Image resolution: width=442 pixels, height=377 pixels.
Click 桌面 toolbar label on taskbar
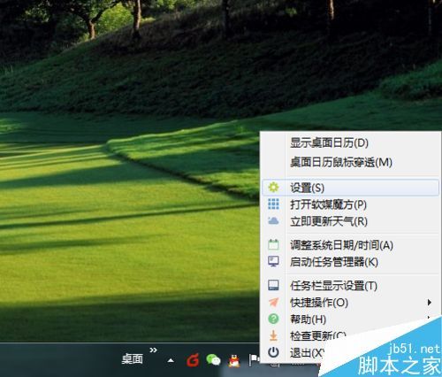point(133,359)
